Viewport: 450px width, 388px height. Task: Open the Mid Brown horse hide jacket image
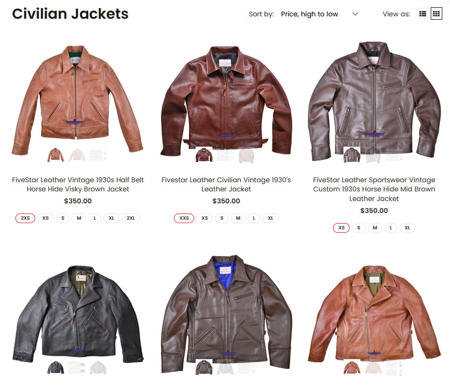(x=374, y=100)
